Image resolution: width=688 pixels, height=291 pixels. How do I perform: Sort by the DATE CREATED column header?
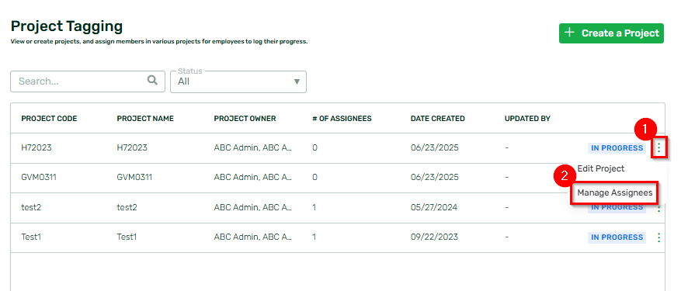pos(437,119)
